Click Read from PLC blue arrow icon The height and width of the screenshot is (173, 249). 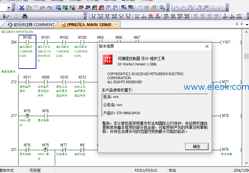pyautogui.click(x=88, y=8)
